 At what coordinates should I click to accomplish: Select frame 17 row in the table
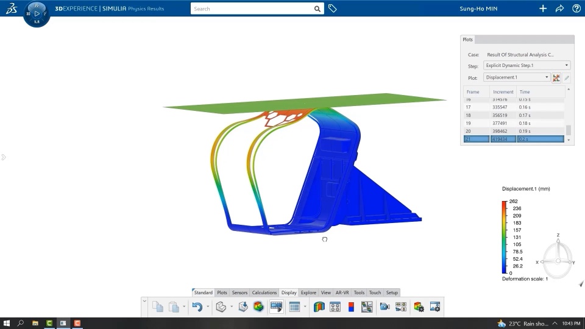(x=514, y=107)
